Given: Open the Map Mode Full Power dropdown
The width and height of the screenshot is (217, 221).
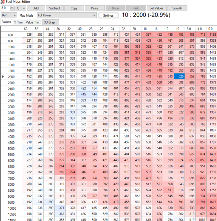Looking at the screenshot, I should (67, 15).
